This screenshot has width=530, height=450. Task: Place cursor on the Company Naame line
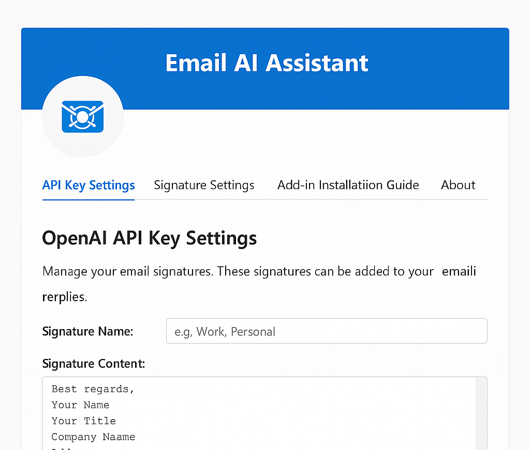(93, 437)
